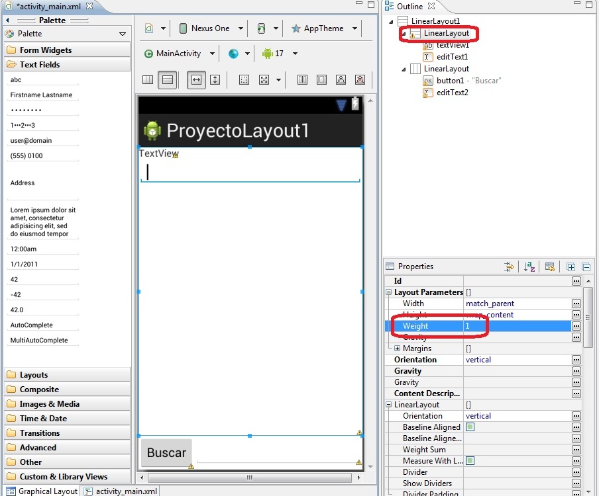The image size is (599, 496).
Task: Expand all properties plus icon
Action: (x=571, y=267)
